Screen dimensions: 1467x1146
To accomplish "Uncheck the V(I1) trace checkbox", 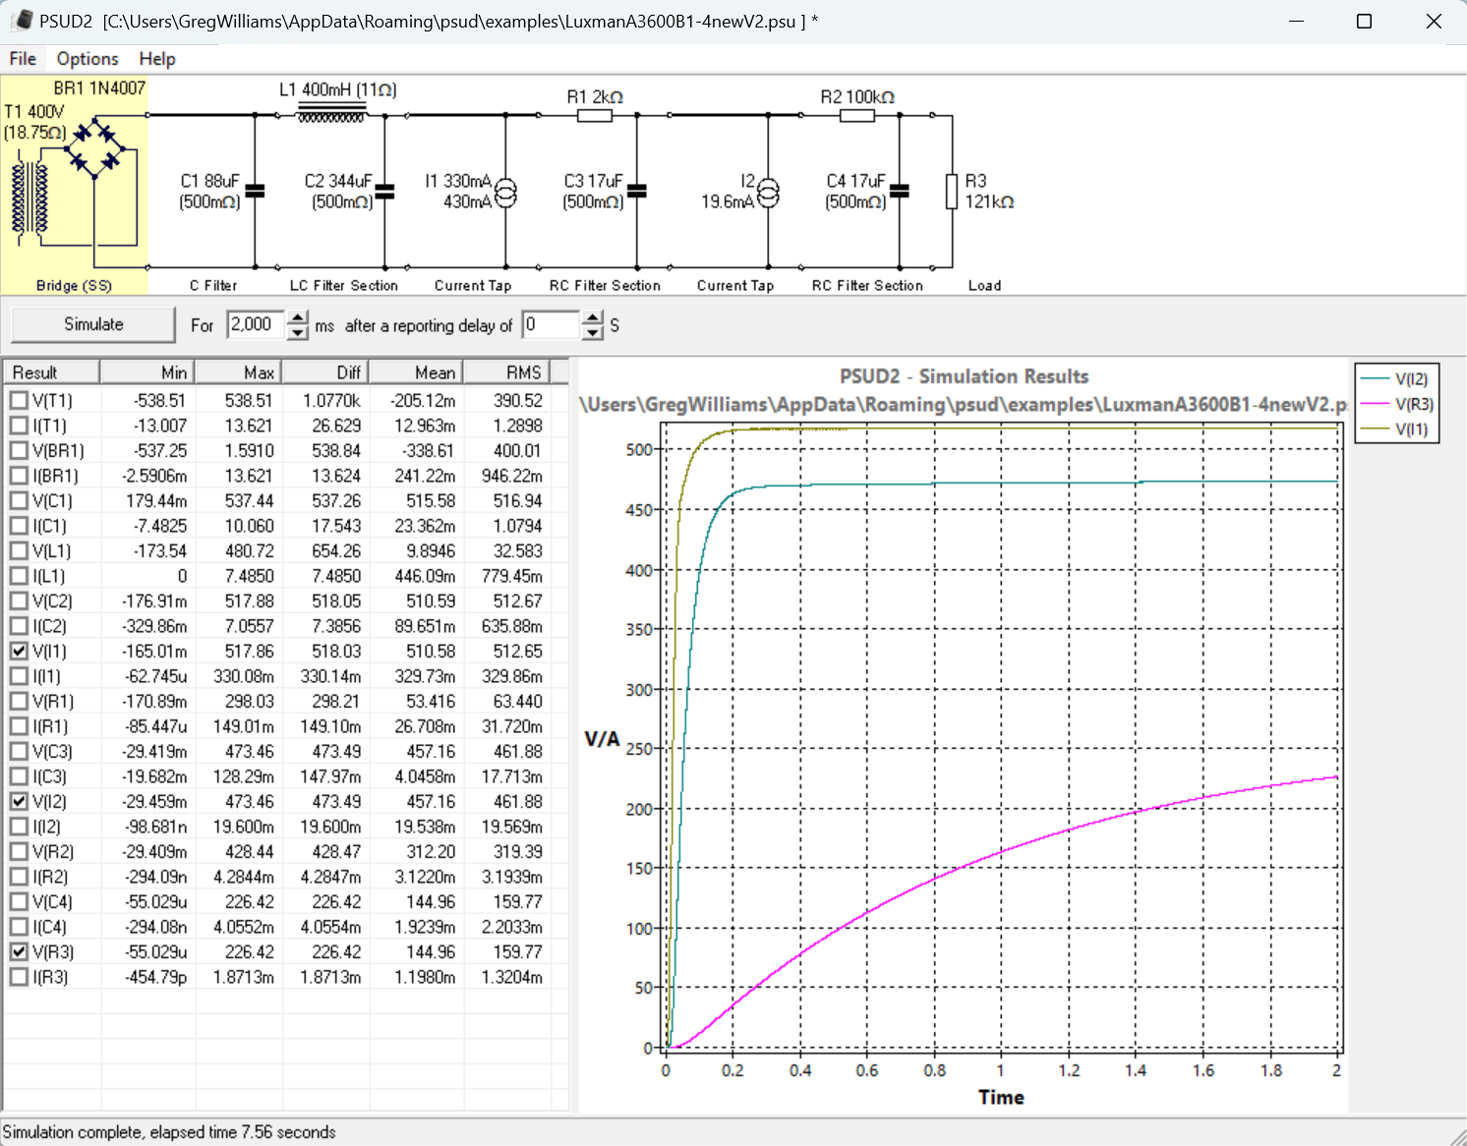I will 19,652.
